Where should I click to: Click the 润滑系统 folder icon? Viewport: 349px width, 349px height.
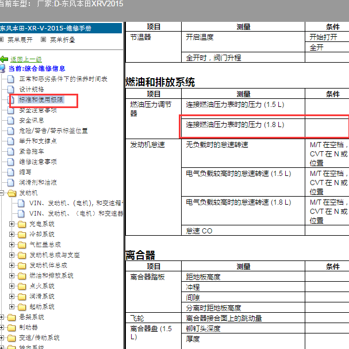point(22,297)
